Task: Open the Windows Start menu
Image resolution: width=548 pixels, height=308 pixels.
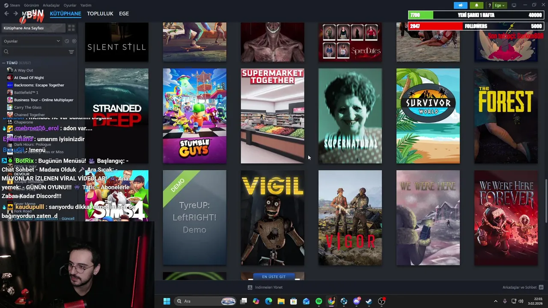Action: (167, 301)
